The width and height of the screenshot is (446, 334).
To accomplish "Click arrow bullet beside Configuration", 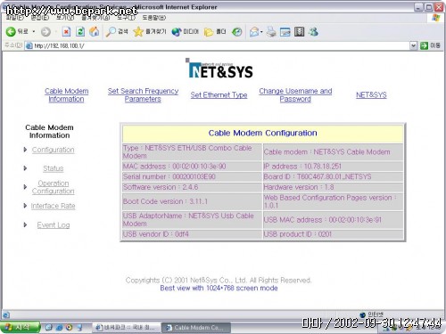I will click(x=25, y=150).
